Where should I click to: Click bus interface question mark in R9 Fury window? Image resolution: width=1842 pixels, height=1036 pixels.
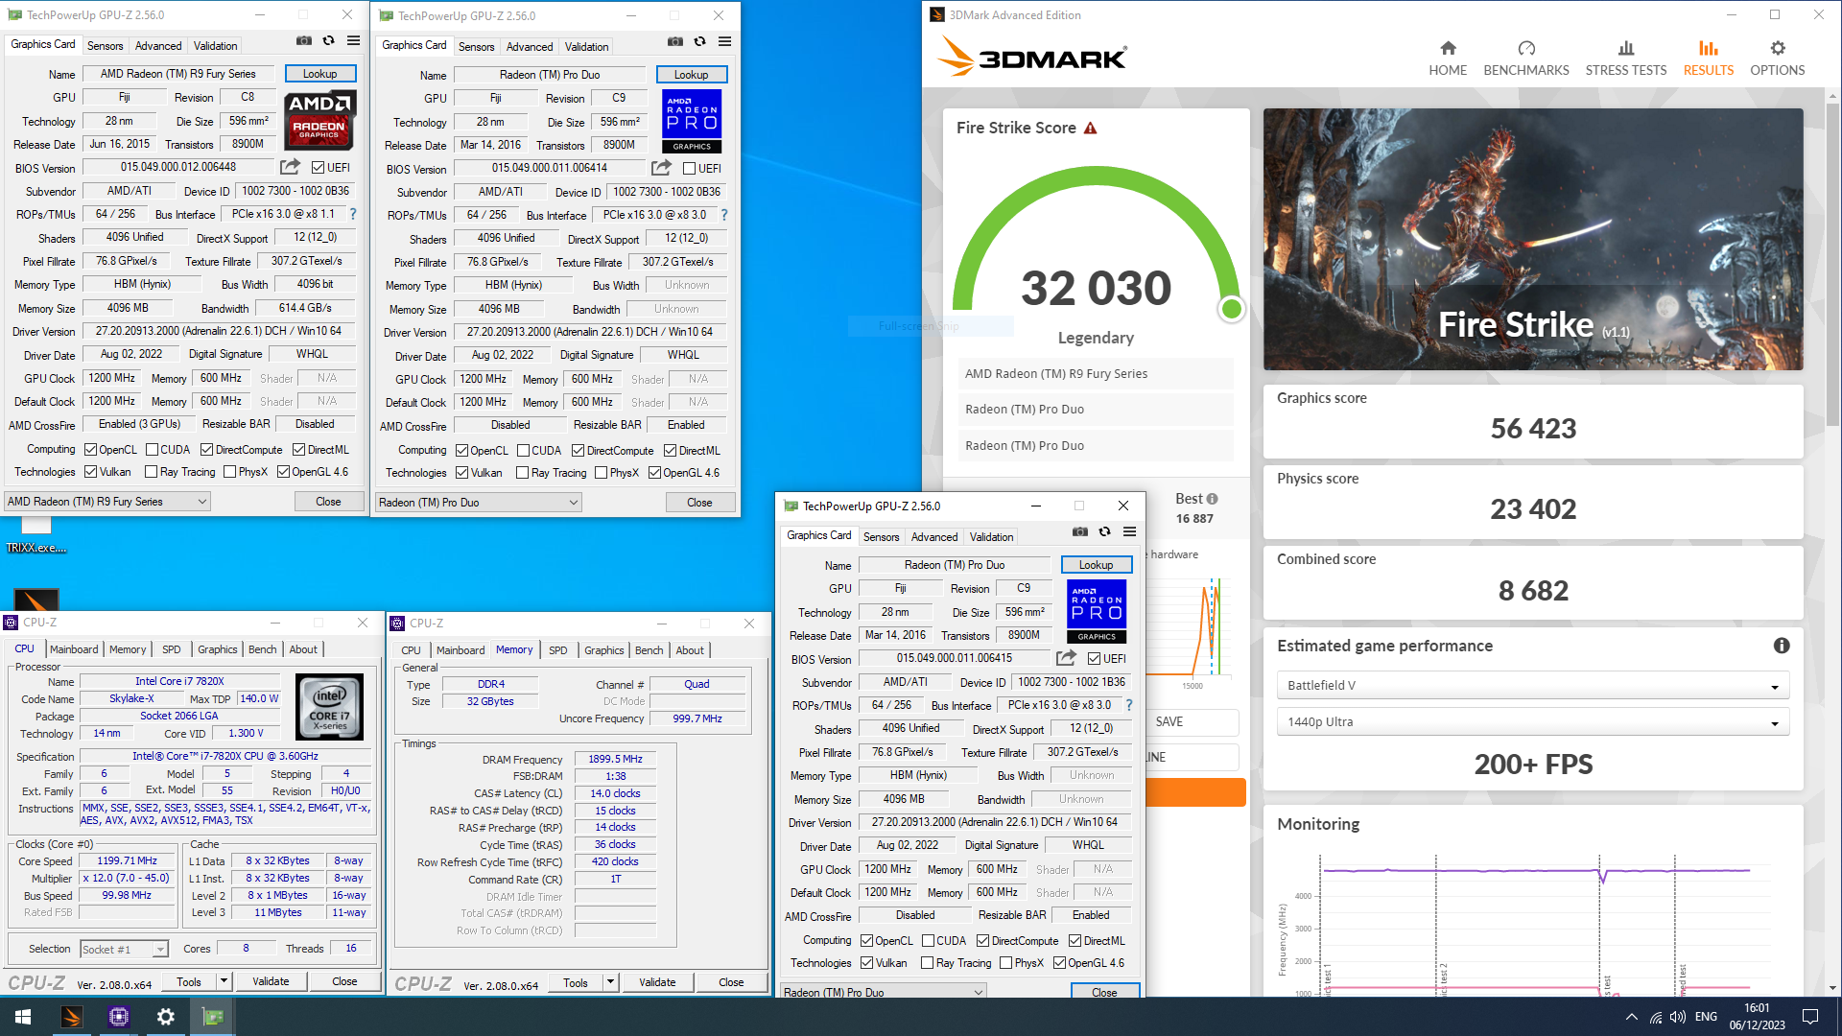(x=353, y=214)
